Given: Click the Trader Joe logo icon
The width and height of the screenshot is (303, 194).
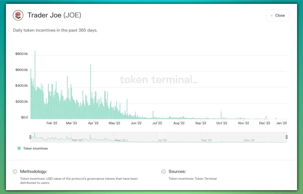Looking at the screenshot, I should 18,15.
